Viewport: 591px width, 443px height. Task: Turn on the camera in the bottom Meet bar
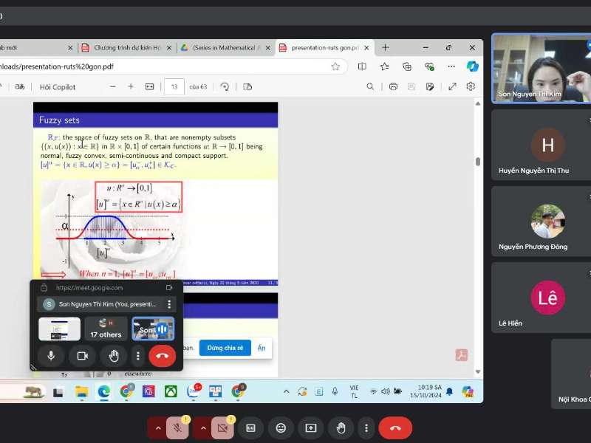click(221, 427)
